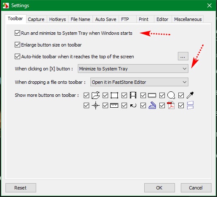
Task: Toggle checkbox beside the curved arrow icon
Action: pos(124,106)
